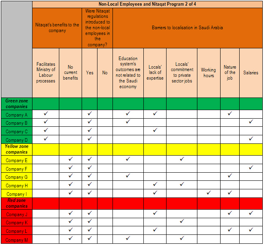Viewport: 264px width, 245px height.
Task: Click Company H's checkmark under Locals' lack of expertise
Action: tap(155, 184)
